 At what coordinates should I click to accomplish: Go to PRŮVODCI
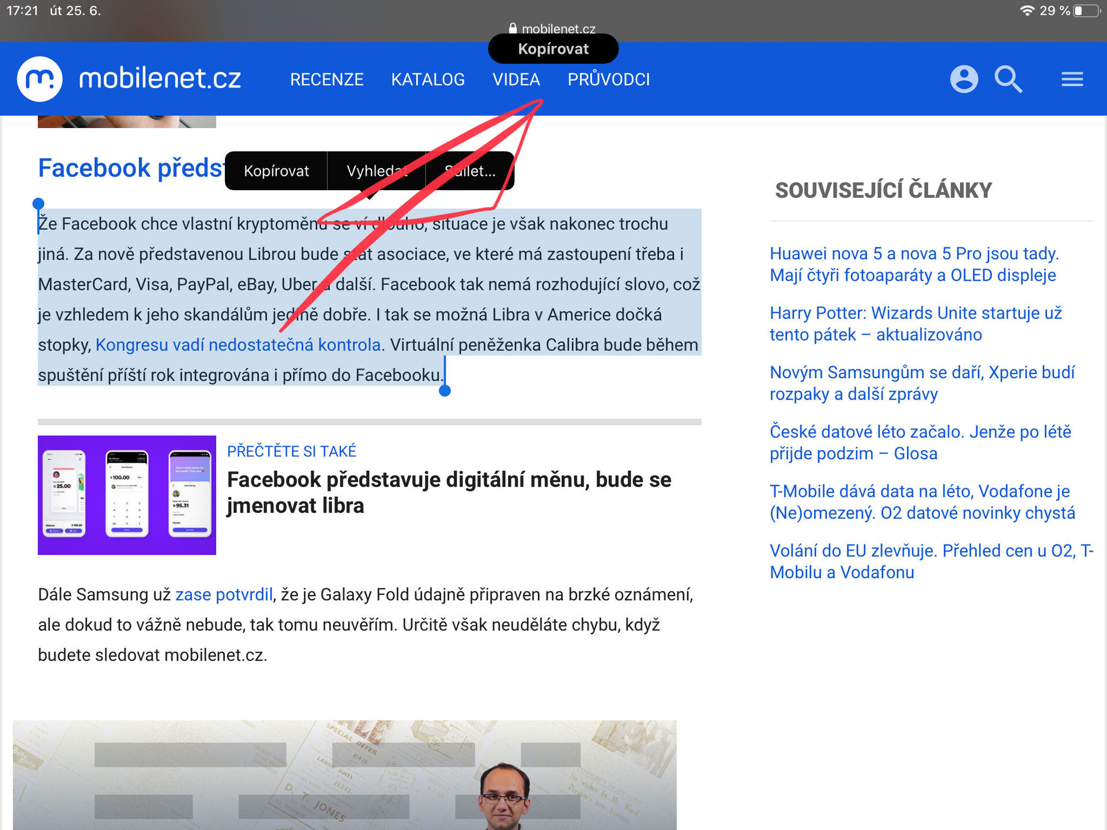[x=608, y=79]
